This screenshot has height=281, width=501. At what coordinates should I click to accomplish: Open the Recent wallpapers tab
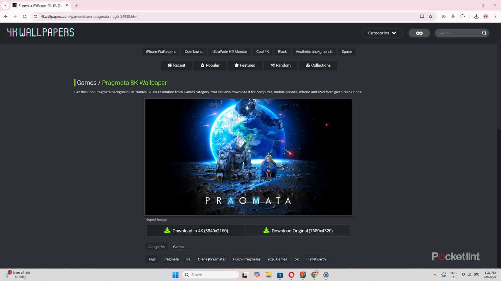[176, 65]
